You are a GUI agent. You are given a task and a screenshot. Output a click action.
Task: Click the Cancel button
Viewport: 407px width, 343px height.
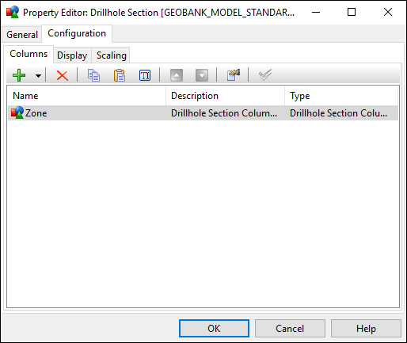point(290,329)
